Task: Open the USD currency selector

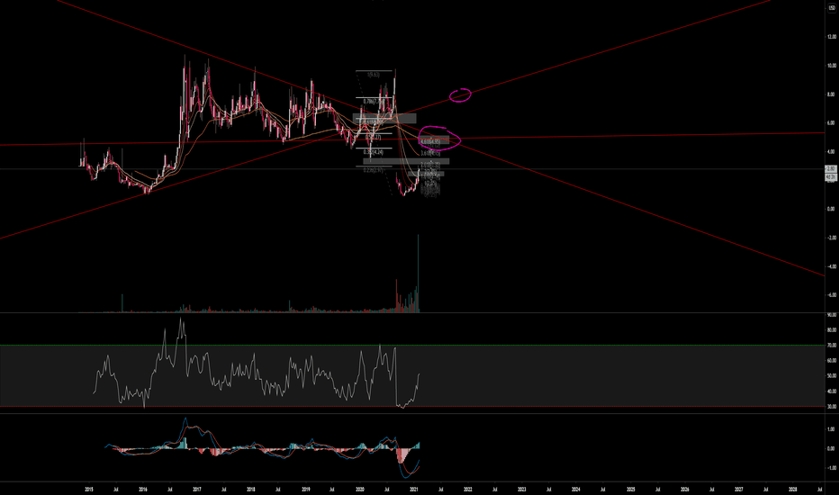Action: coord(832,8)
